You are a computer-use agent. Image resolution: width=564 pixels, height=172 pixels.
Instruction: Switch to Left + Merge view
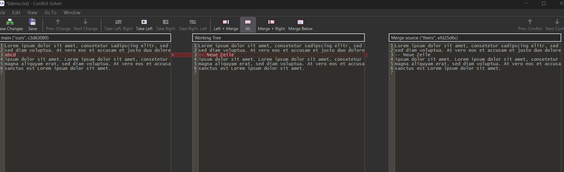click(x=226, y=22)
